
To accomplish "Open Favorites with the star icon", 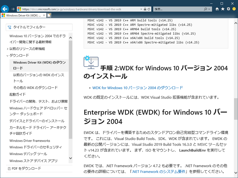I will (223, 9).
